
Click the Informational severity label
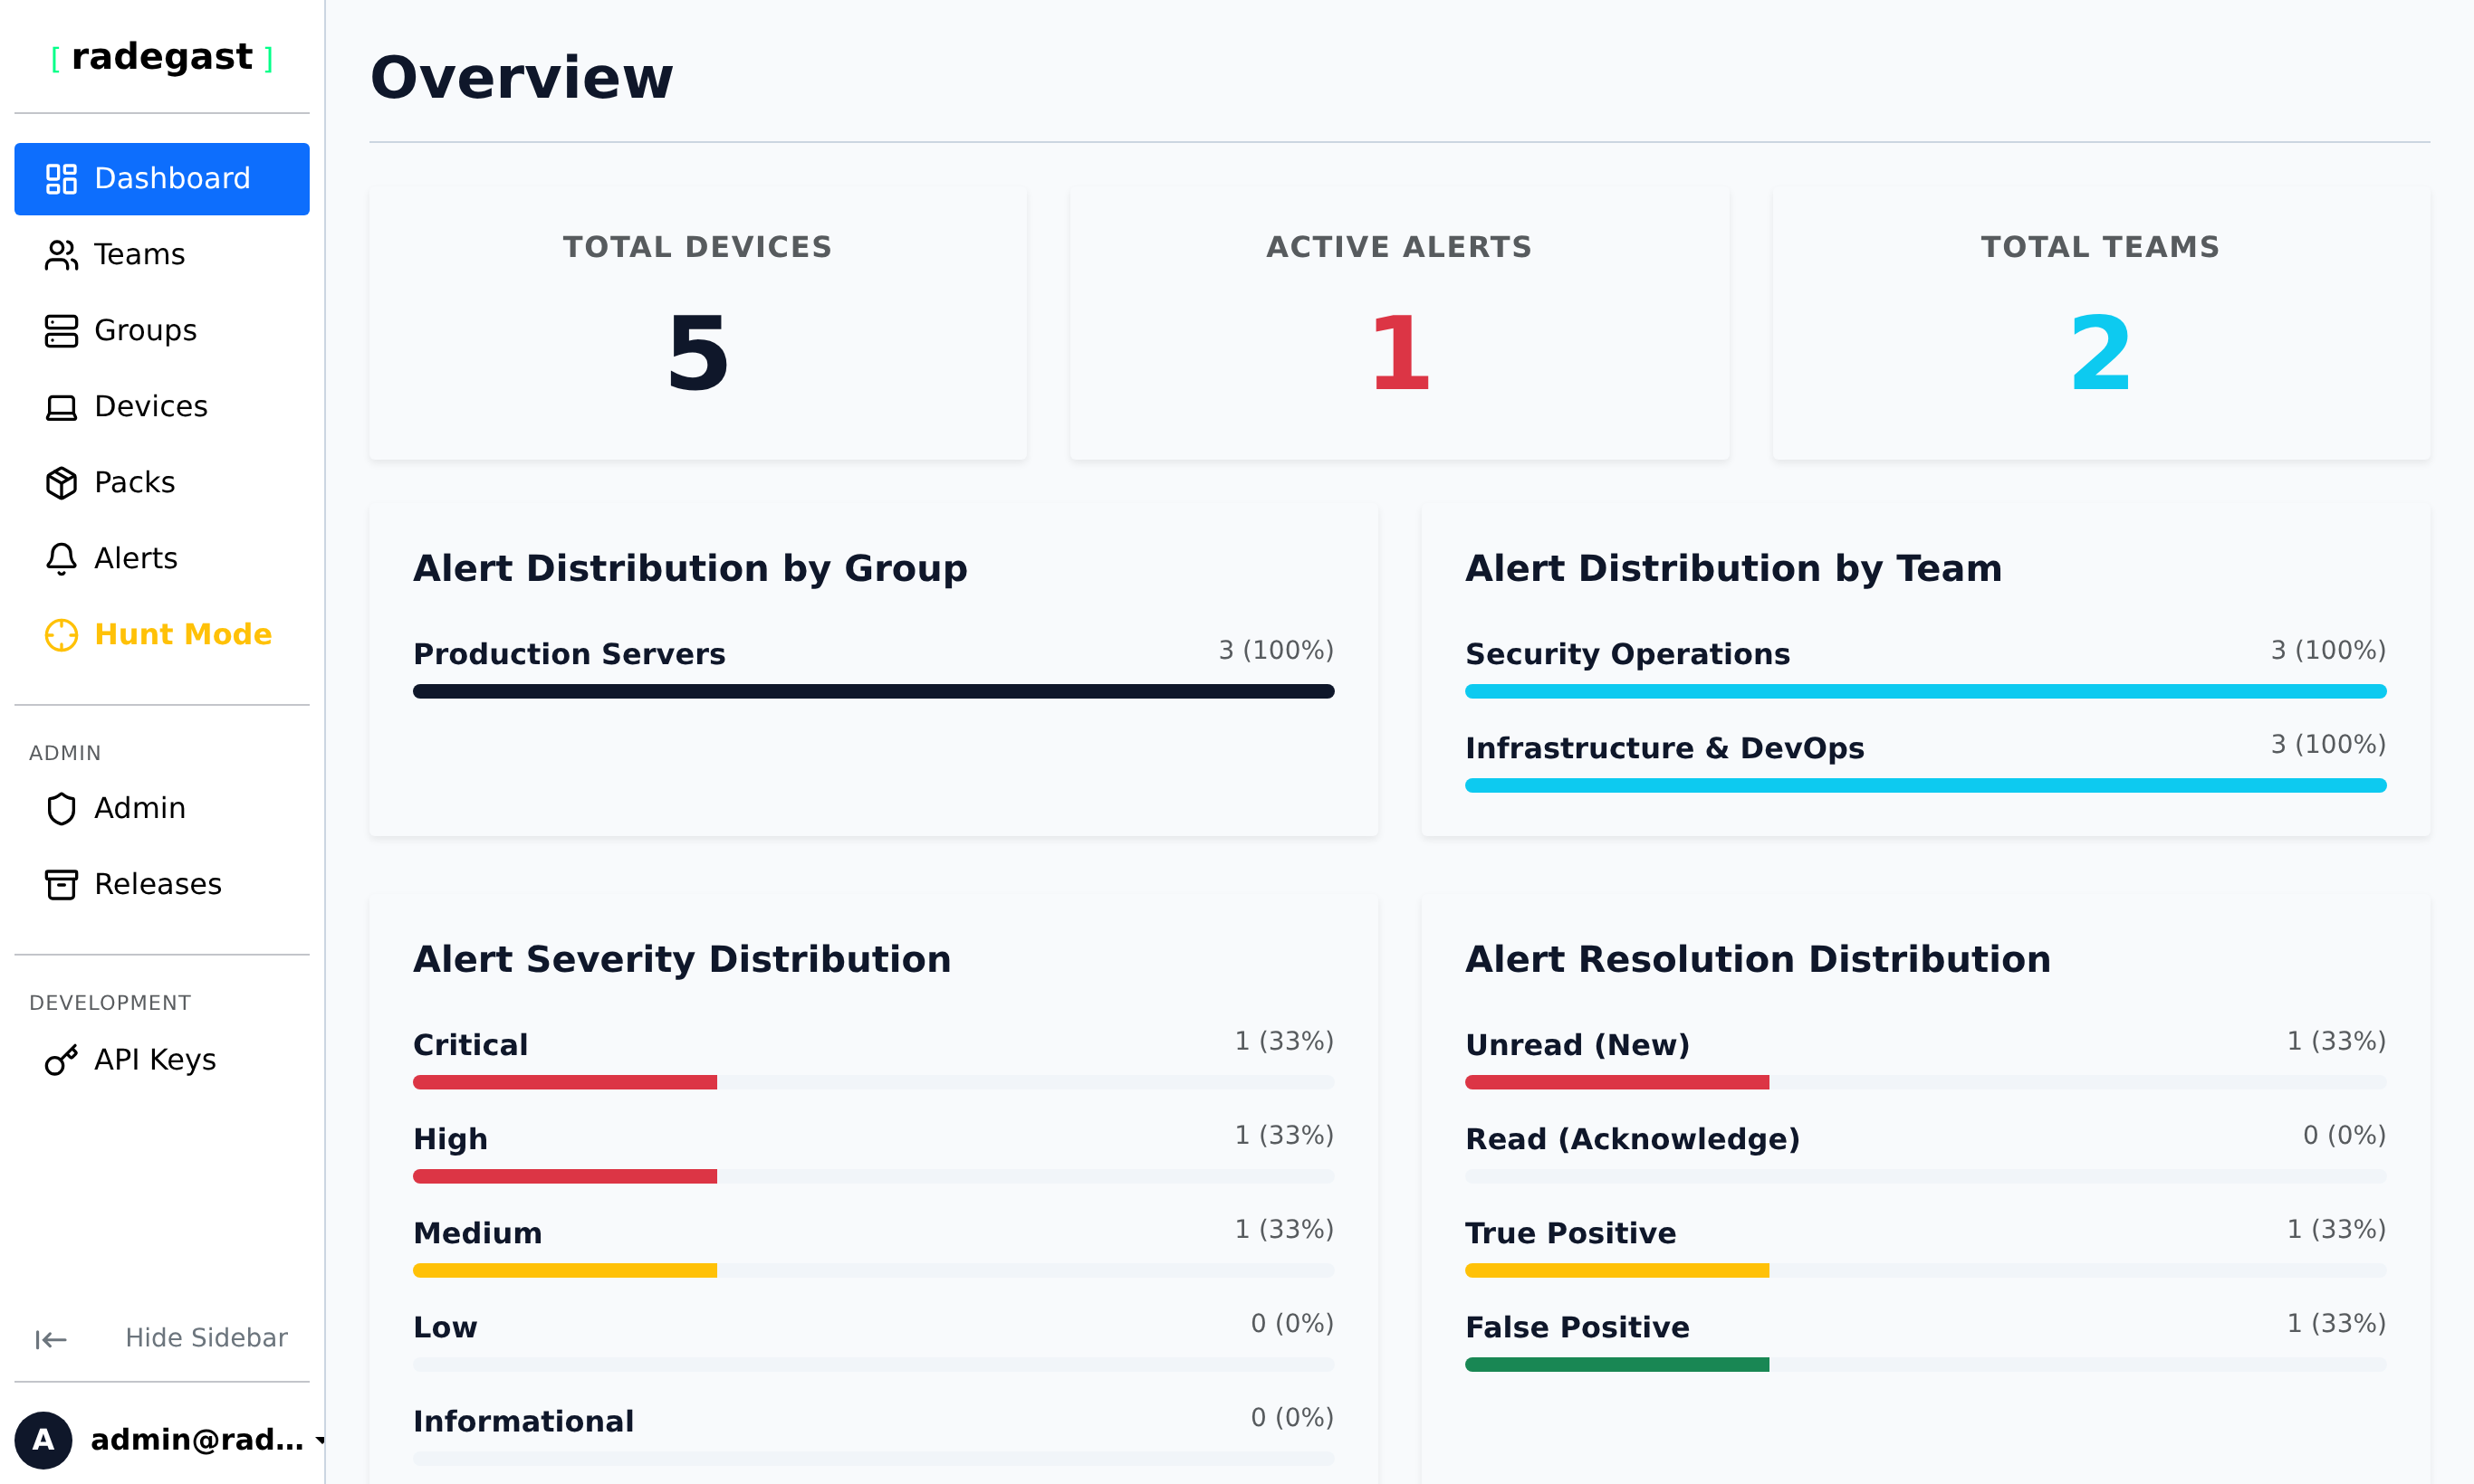click(x=523, y=1421)
